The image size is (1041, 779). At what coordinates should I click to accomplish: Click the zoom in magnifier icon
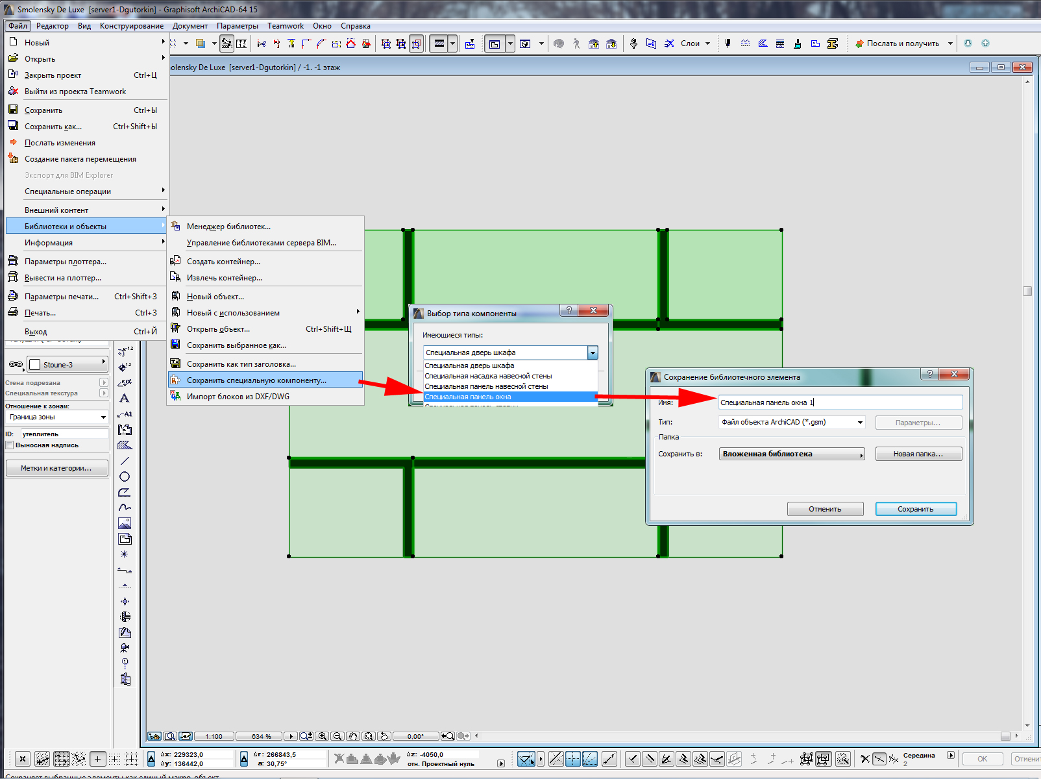322,736
